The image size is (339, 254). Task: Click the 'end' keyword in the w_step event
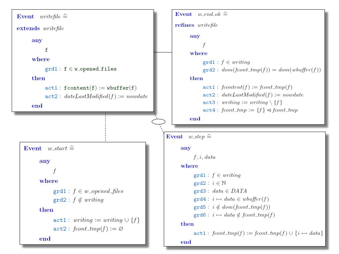coord(186,242)
